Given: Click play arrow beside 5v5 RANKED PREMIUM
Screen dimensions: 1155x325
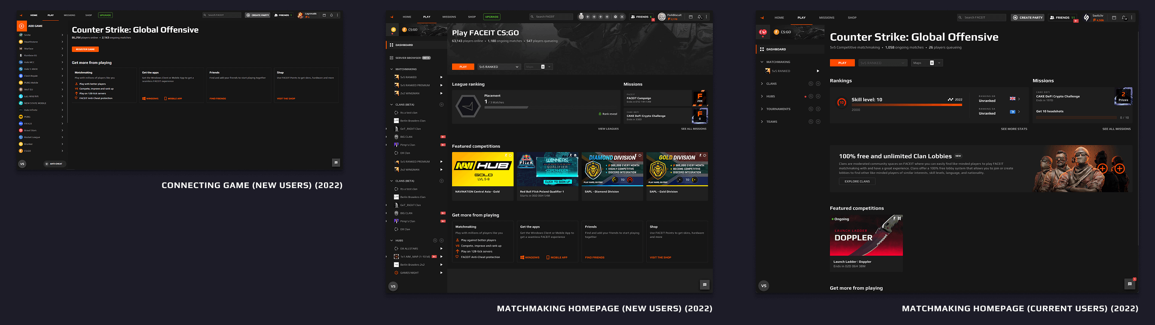Looking at the screenshot, I should [x=441, y=85].
